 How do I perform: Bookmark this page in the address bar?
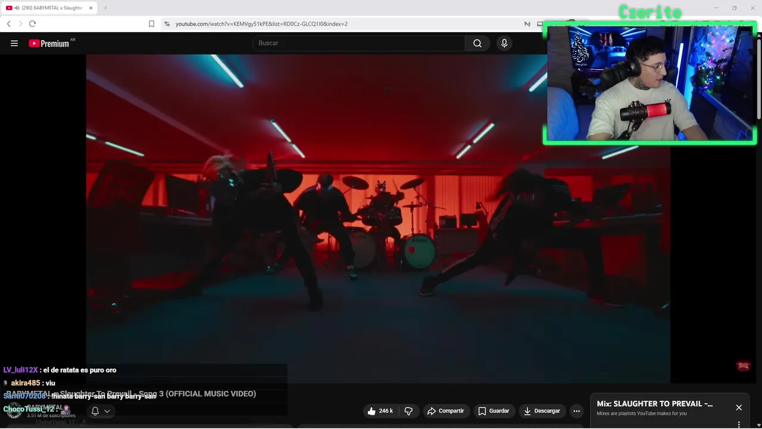151,24
